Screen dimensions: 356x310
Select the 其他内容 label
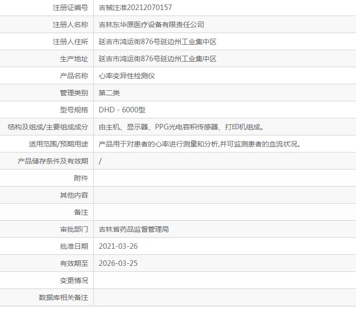(x=74, y=195)
